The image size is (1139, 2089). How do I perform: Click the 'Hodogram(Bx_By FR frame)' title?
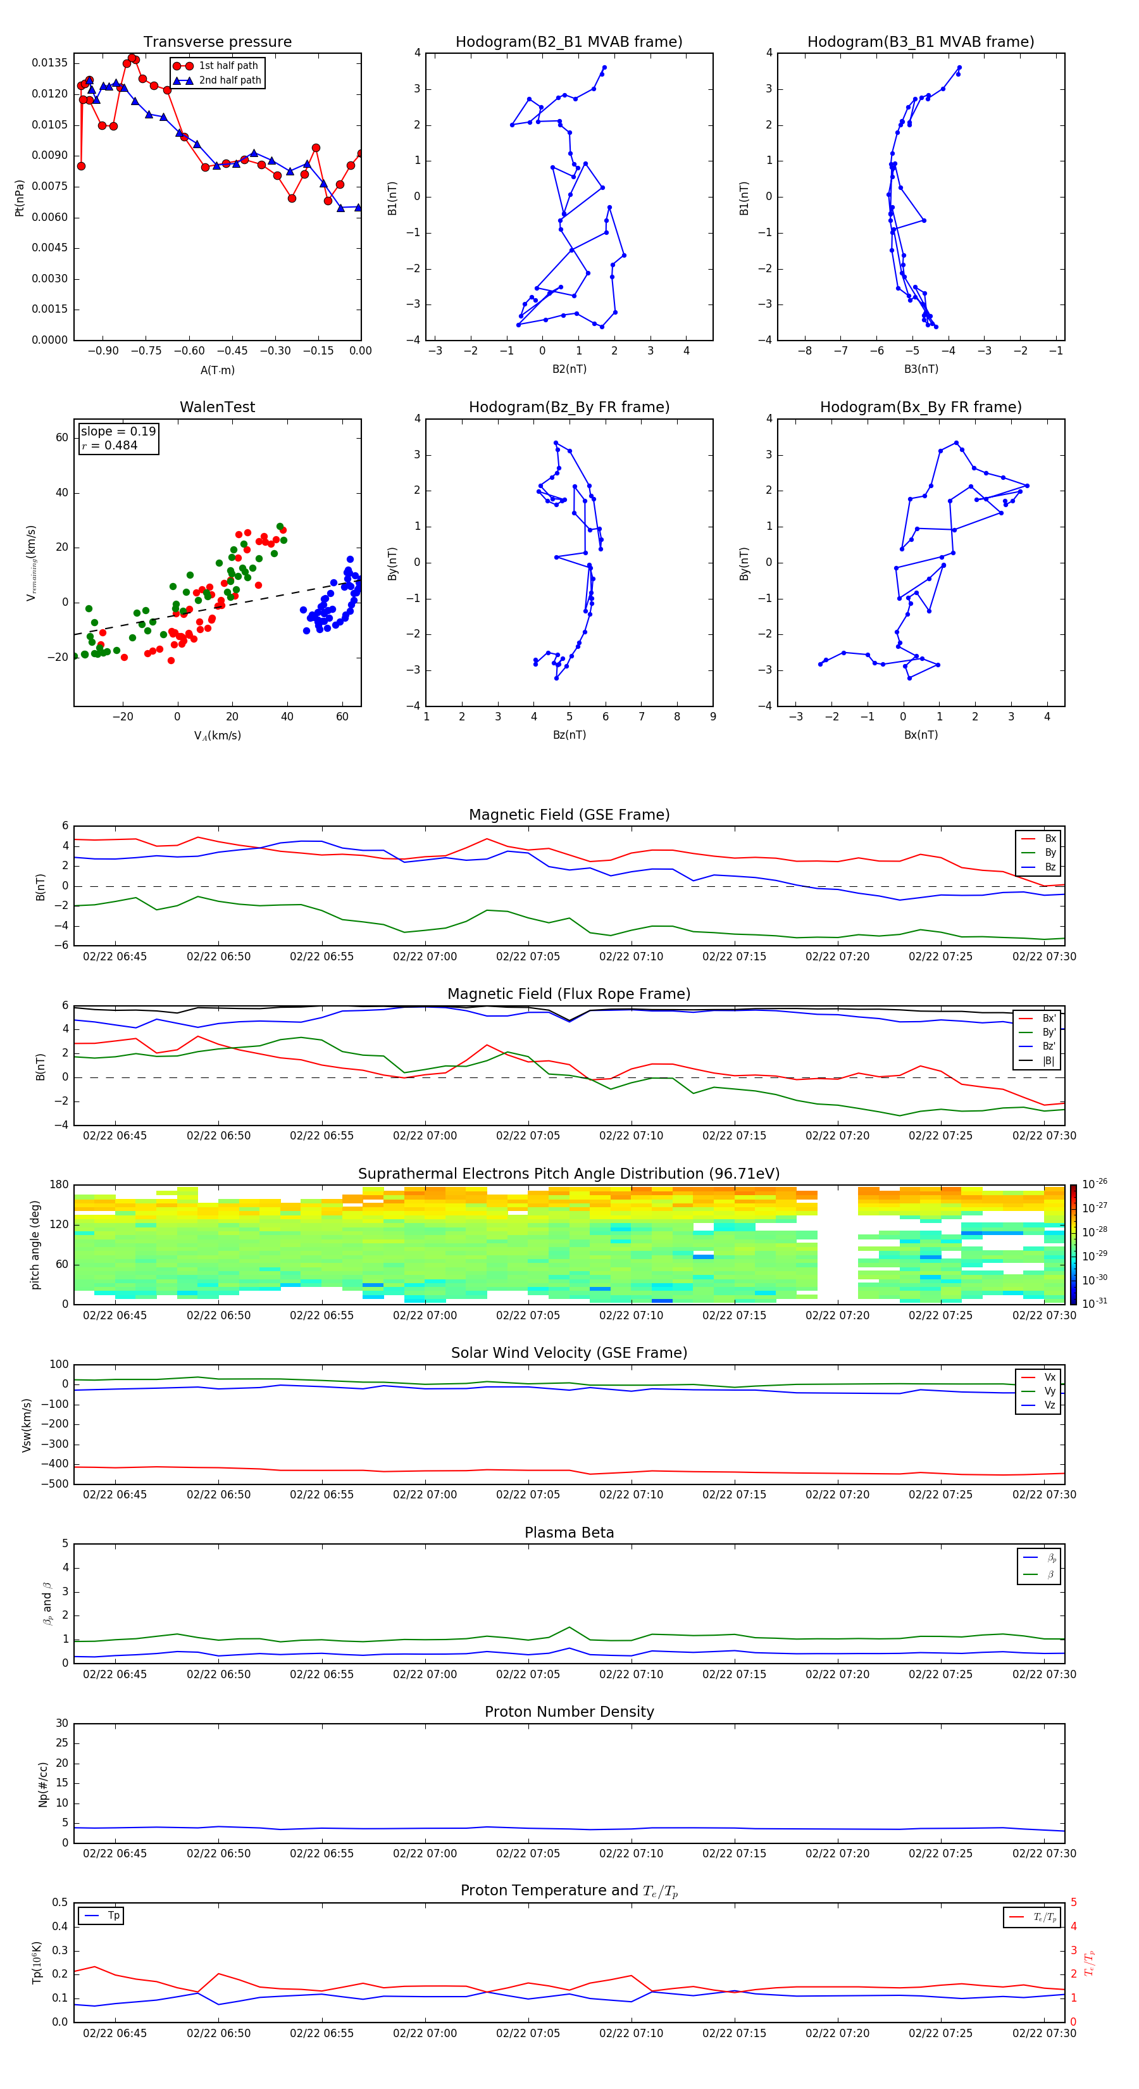click(x=921, y=407)
